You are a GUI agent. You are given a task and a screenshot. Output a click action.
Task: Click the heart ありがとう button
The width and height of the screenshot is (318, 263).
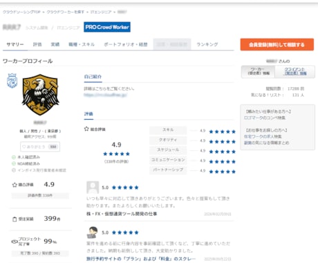pyautogui.click(x=40, y=147)
